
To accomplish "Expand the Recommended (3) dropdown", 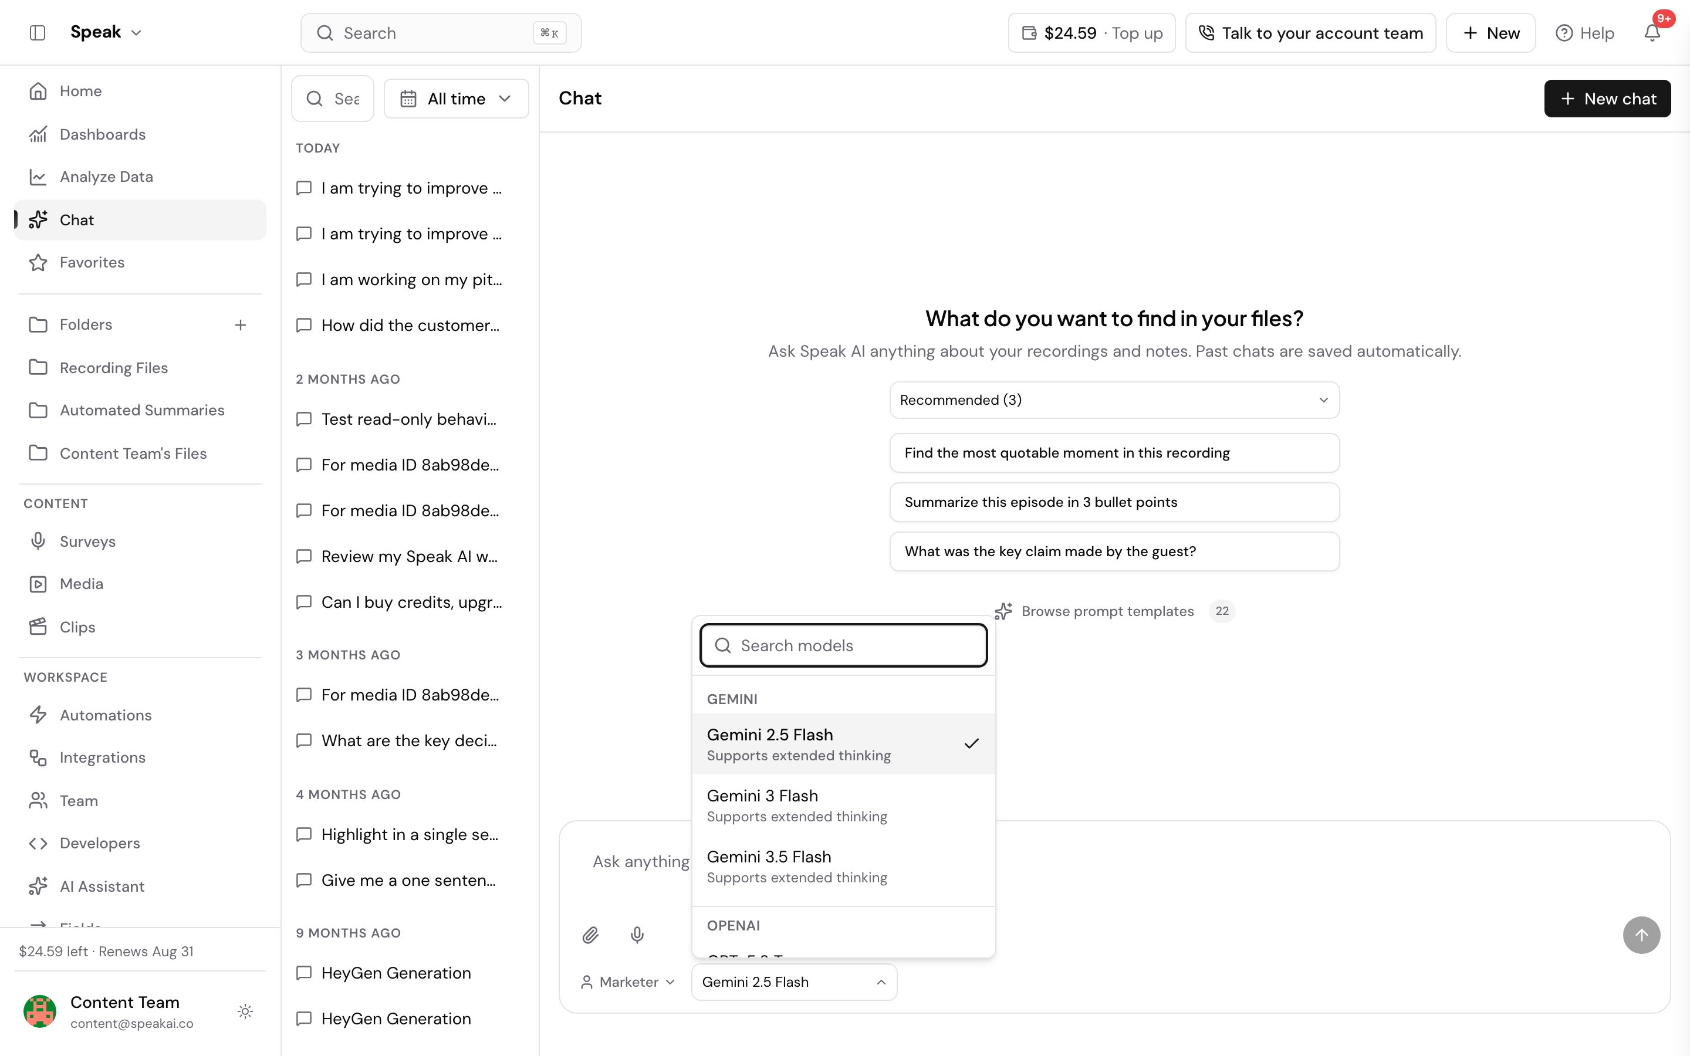I will click(x=1114, y=400).
